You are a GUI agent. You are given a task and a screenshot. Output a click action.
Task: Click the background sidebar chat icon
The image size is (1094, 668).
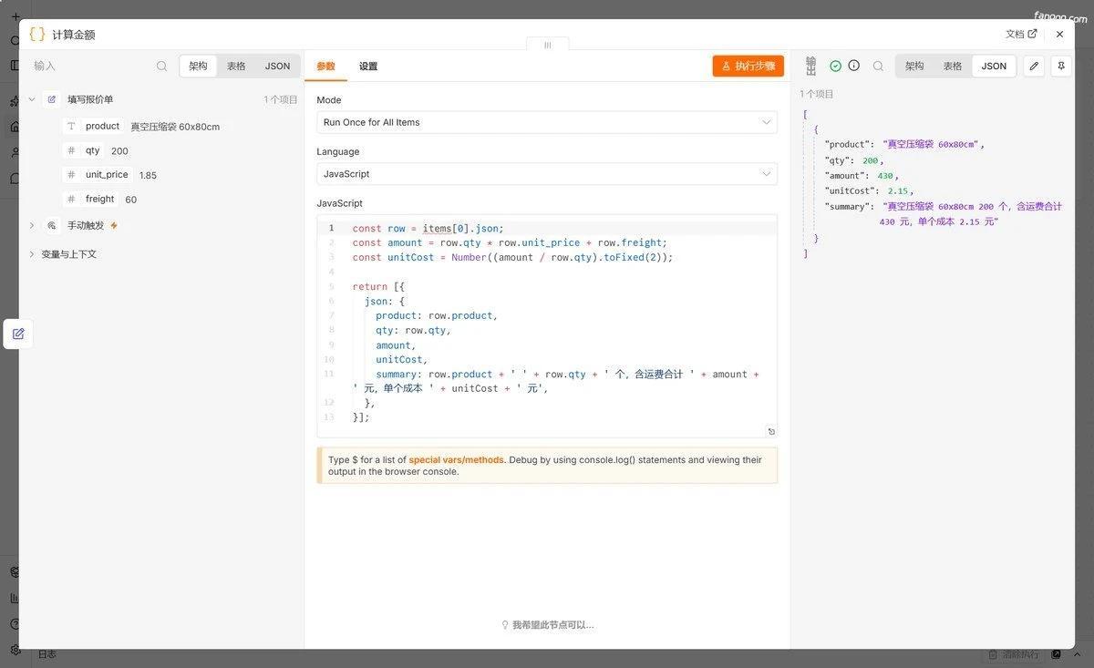pyautogui.click(x=15, y=178)
